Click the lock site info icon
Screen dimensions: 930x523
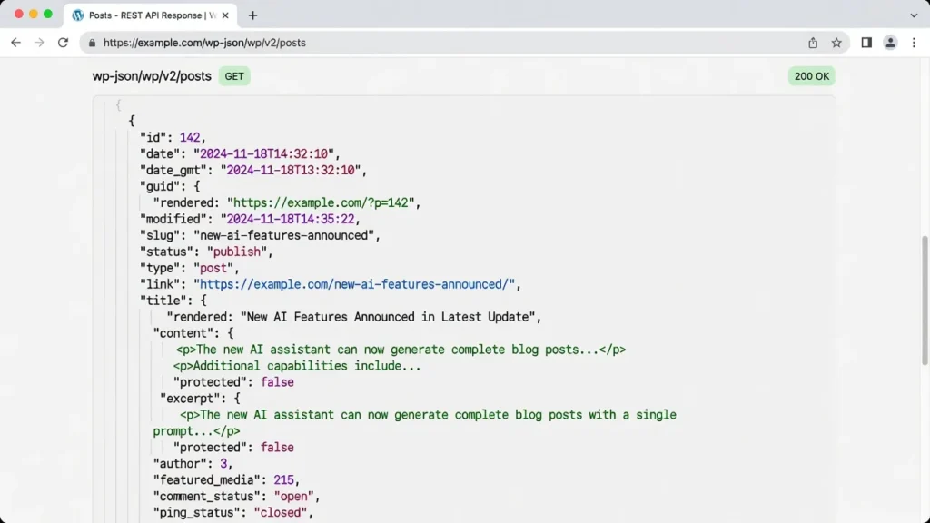(x=92, y=43)
